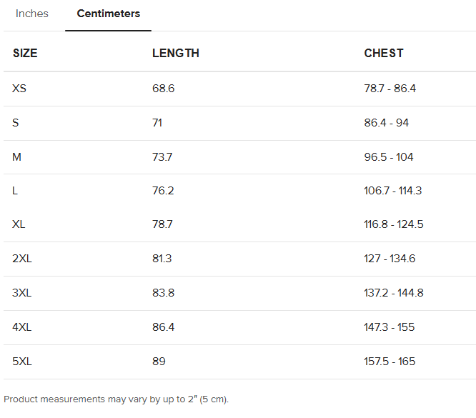Click the S size row label
This screenshot has width=476, height=418.
click(x=16, y=123)
